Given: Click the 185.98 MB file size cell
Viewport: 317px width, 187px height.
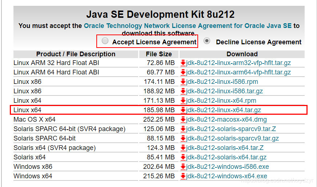Looking at the screenshot, I should (x=159, y=110).
